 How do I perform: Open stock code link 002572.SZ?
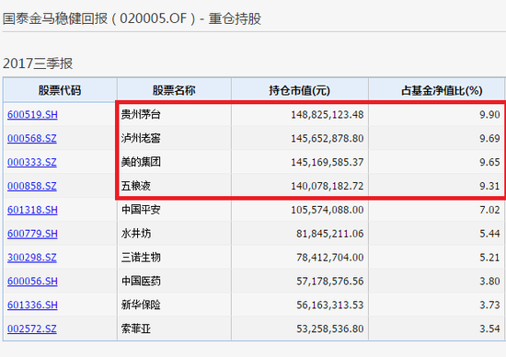(31, 328)
